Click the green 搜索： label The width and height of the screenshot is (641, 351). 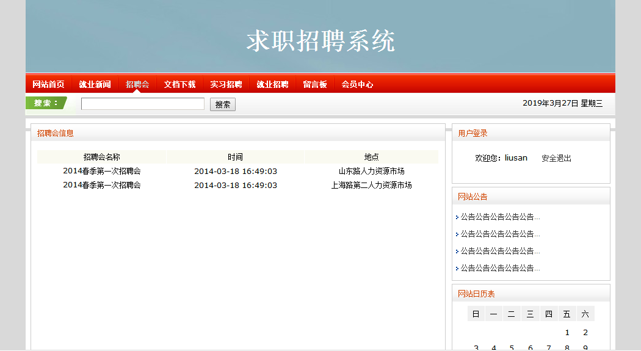[x=46, y=103]
